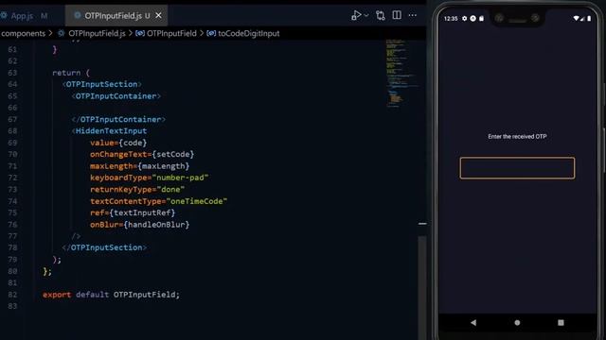Click the onChangeText={setCode} line
The width and height of the screenshot is (606, 340).
[x=142, y=154]
